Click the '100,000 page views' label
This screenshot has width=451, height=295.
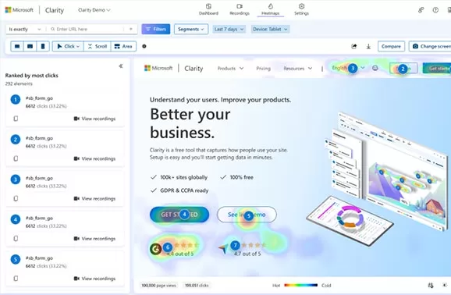[158, 286]
